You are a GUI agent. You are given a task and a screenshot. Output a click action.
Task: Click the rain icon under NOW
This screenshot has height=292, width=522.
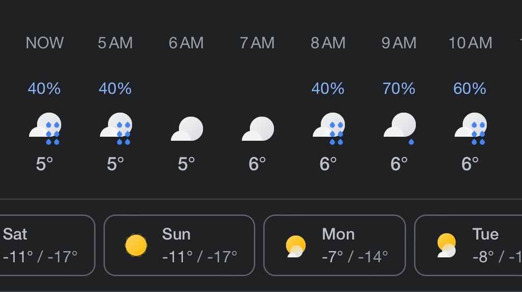45,128
